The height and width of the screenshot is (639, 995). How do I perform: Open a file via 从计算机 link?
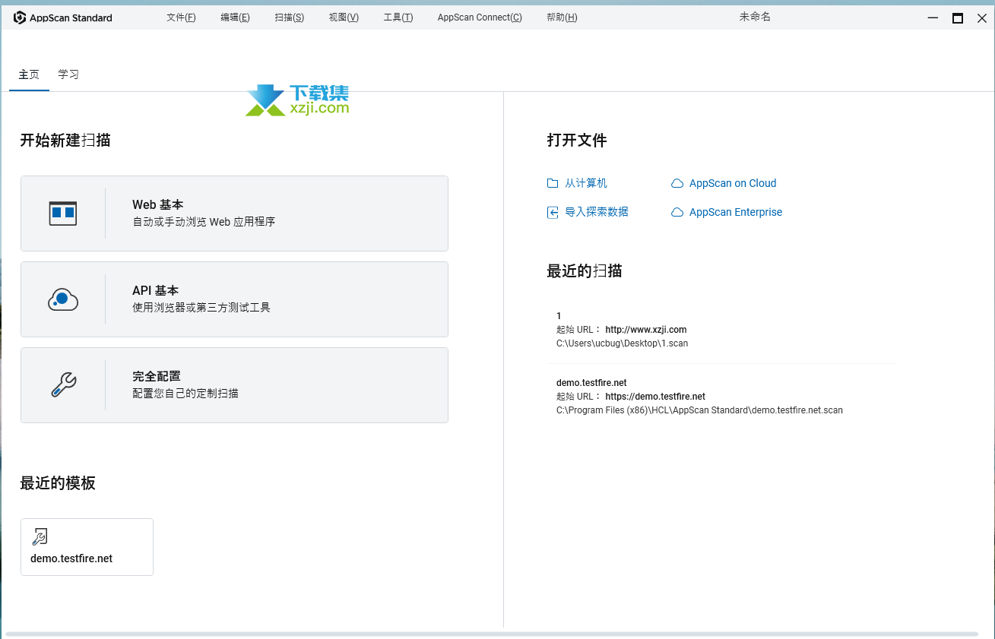coord(586,183)
